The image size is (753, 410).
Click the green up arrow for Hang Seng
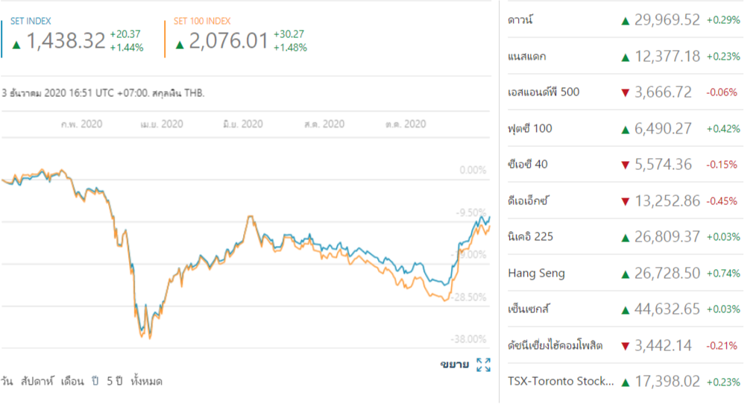click(626, 274)
